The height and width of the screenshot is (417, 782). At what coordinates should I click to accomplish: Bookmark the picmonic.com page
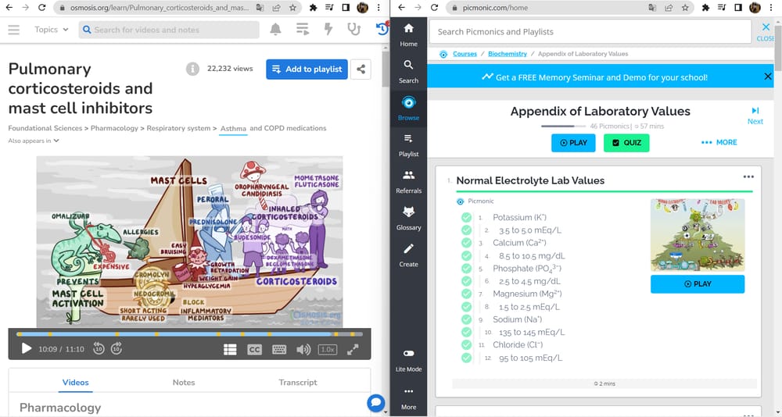pos(685,8)
